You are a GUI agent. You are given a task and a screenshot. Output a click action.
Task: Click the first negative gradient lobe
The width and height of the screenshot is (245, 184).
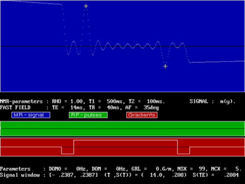click(68, 150)
